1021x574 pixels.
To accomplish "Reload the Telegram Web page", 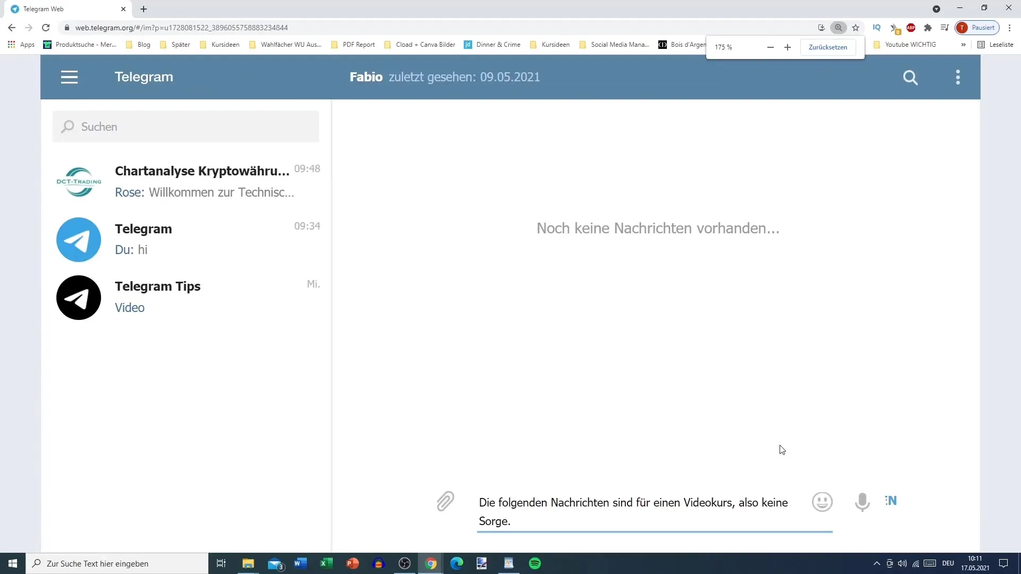I will click(x=46, y=28).
